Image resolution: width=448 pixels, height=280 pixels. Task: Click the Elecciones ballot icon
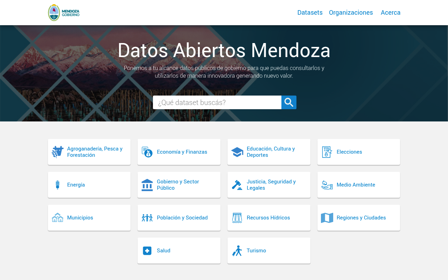click(327, 152)
